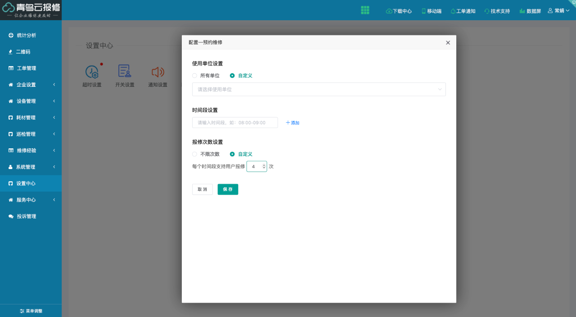Choose 不限次数 for 报修次数设置
Viewport: 576px width, 317px height.
(194, 154)
